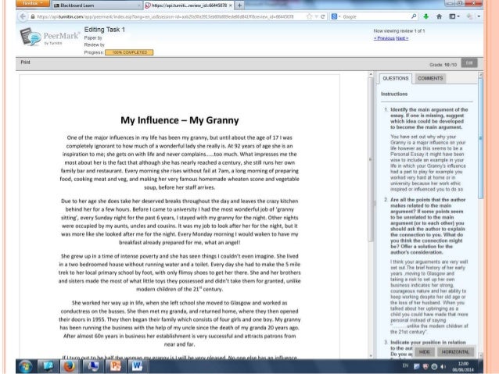Image resolution: width=499 pixels, height=374 pixels.
Task: Click the grey Edit button beside Grade
Action: point(469,63)
